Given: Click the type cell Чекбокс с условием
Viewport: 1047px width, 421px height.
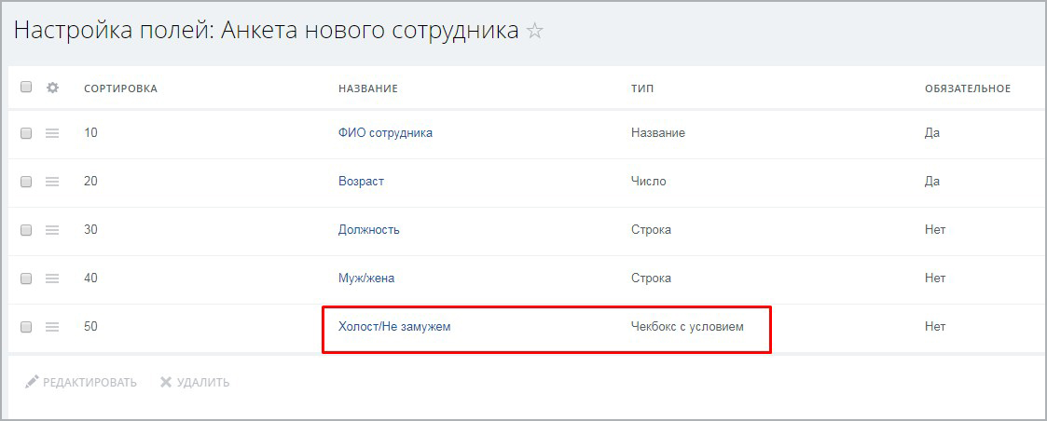Looking at the screenshot, I should click(x=687, y=327).
